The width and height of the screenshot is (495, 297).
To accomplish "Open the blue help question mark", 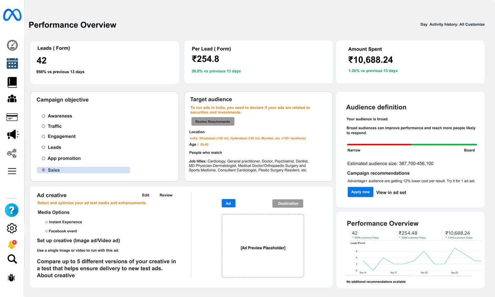I will coord(12,210).
